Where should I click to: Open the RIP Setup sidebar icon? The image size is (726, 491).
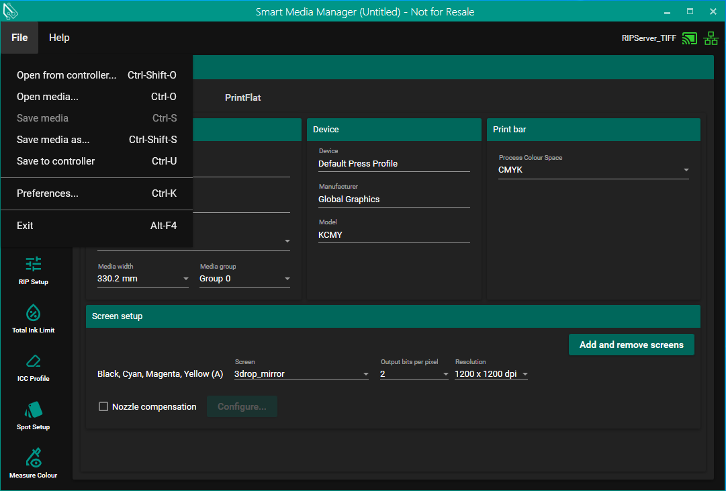click(x=34, y=270)
